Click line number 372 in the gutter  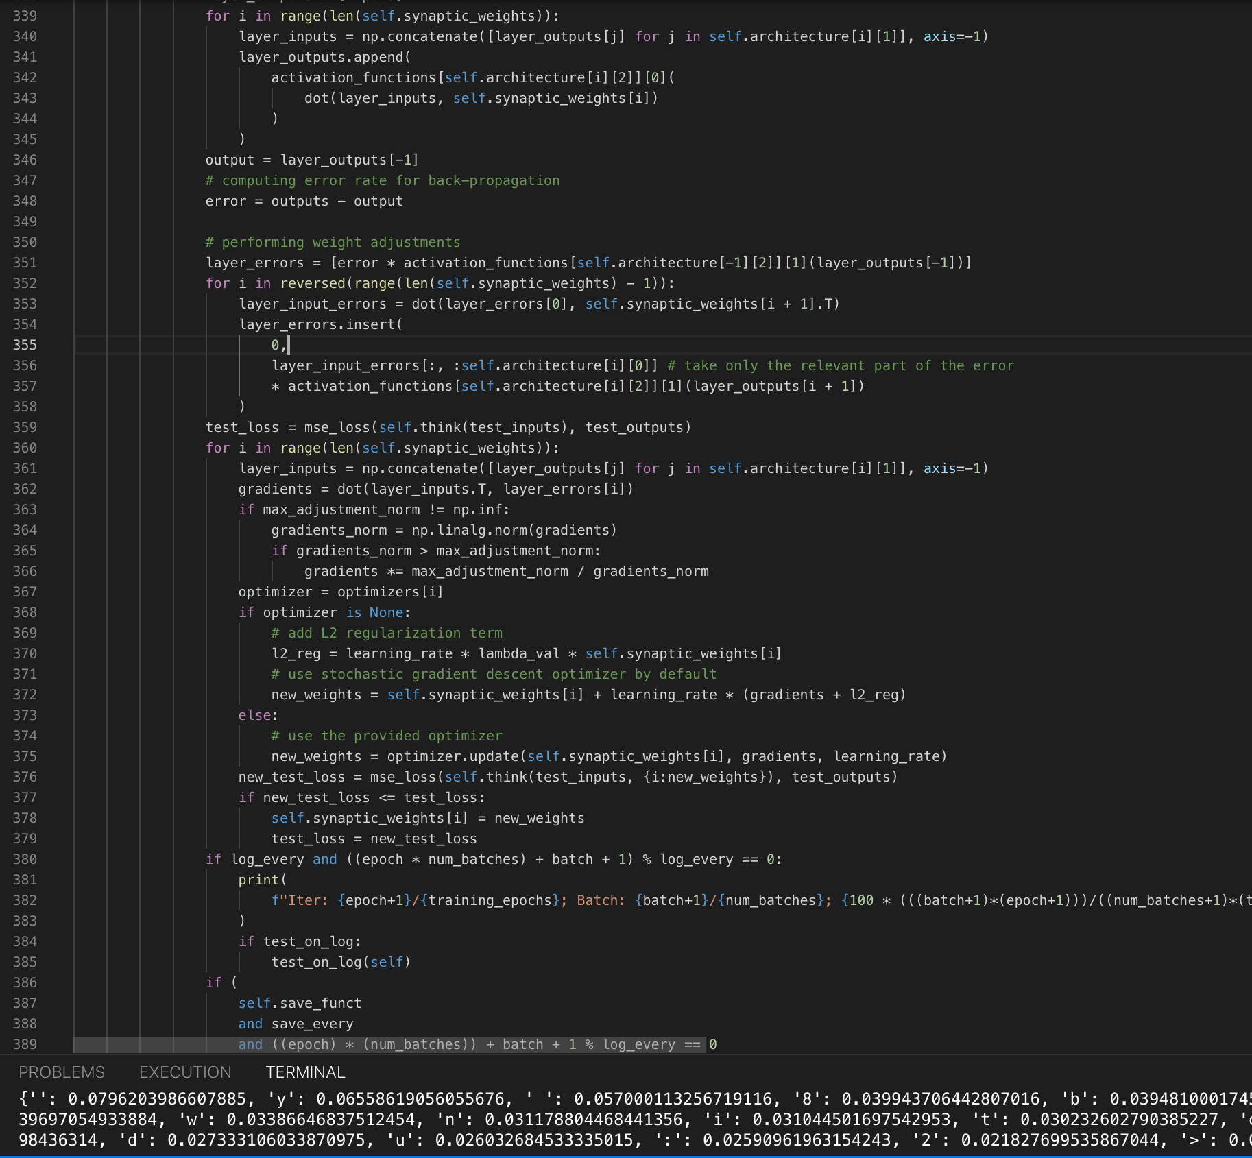(25, 695)
